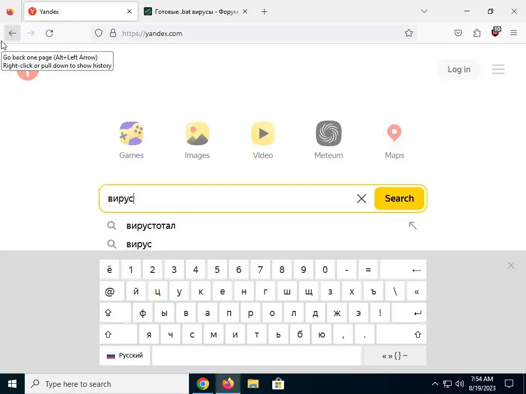
Task: Open Yandex Video service
Action: pyautogui.click(x=263, y=141)
